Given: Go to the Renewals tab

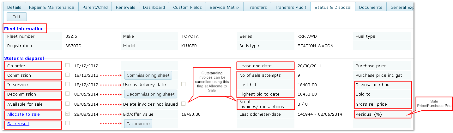Looking at the screenshot, I should click(x=125, y=7).
